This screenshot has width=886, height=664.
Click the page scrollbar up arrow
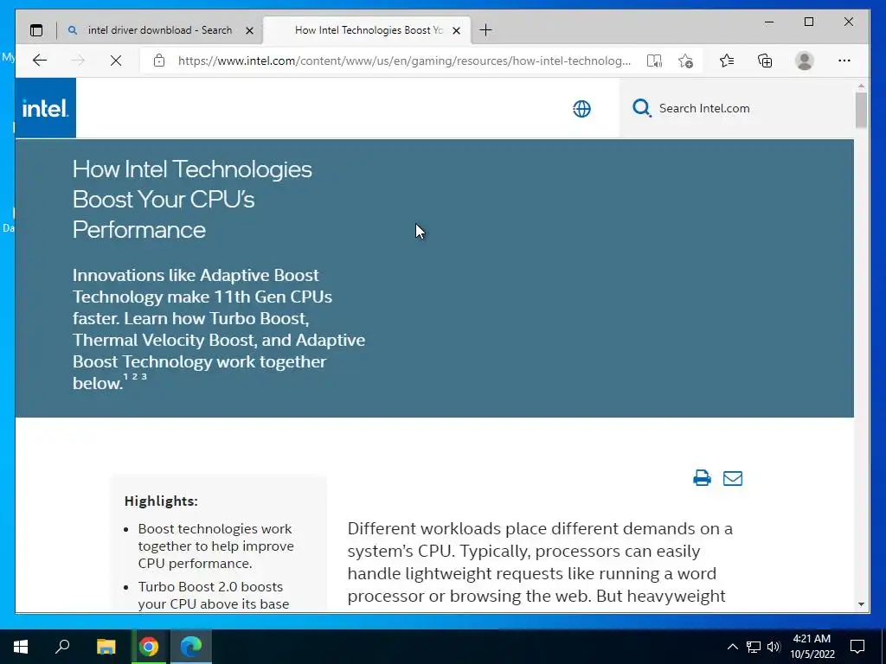861,86
